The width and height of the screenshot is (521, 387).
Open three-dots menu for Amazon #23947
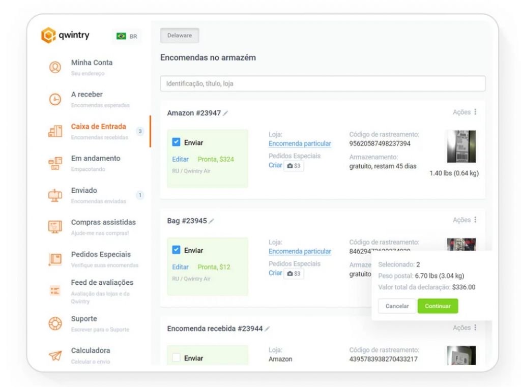[476, 112]
